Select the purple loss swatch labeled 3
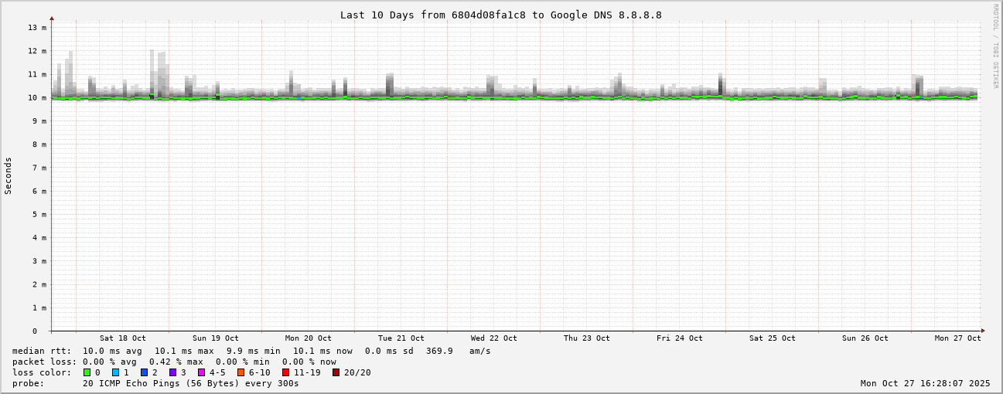Image resolution: width=1003 pixels, height=394 pixels. point(172,372)
